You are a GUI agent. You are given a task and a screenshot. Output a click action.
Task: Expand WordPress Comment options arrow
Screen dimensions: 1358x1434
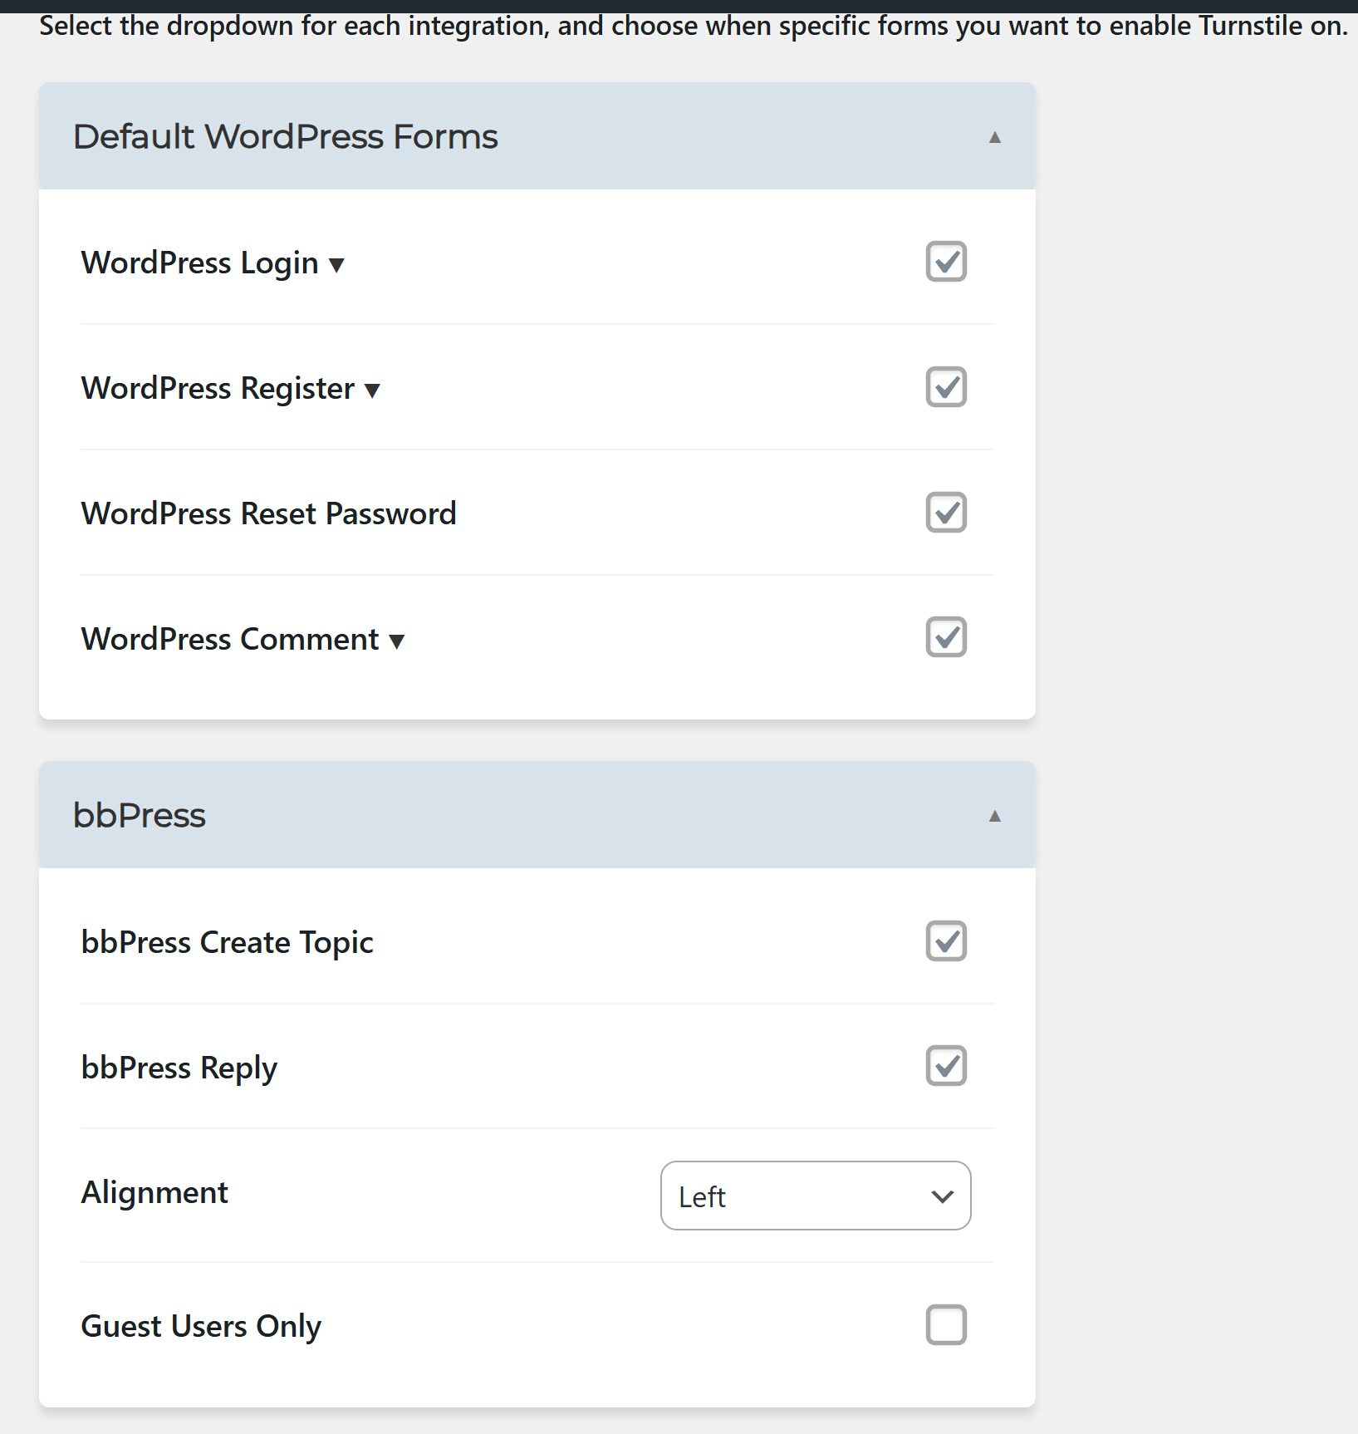point(397,641)
